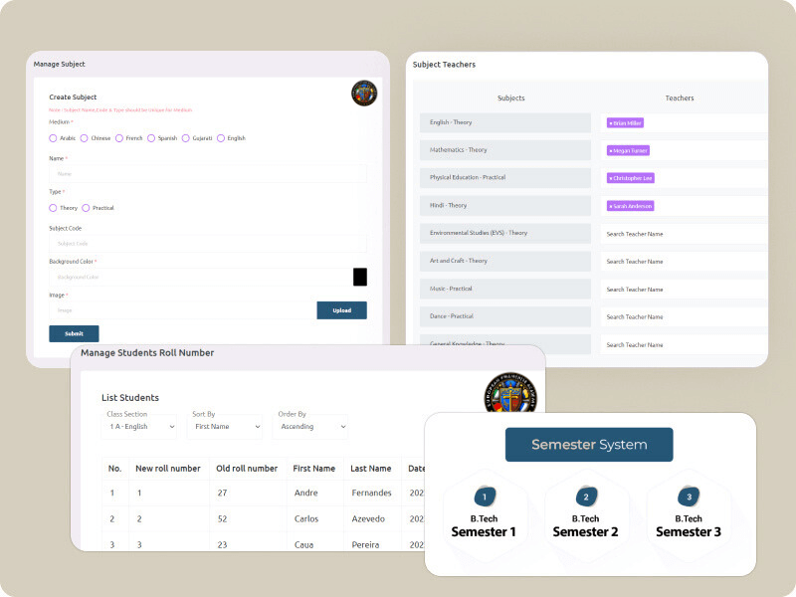796x597 pixels.
Task: Click the school logo in Manage Subject panel
Action: pyautogui.click(x=364, y=94)
